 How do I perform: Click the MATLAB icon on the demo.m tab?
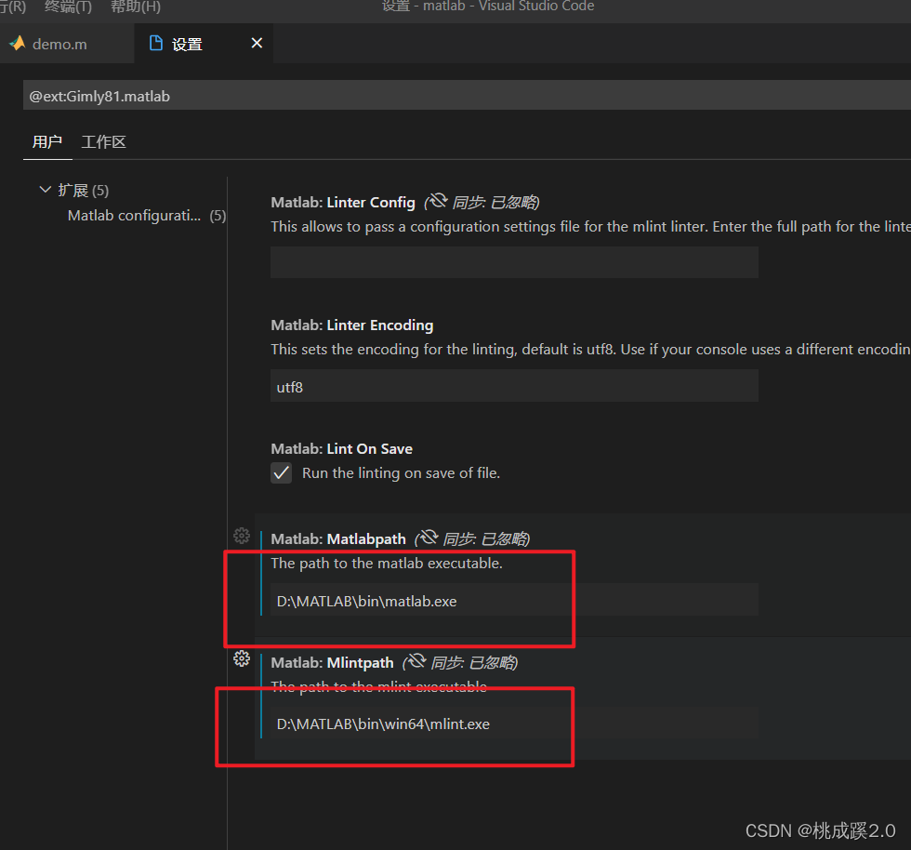click(x=18, y=42)
